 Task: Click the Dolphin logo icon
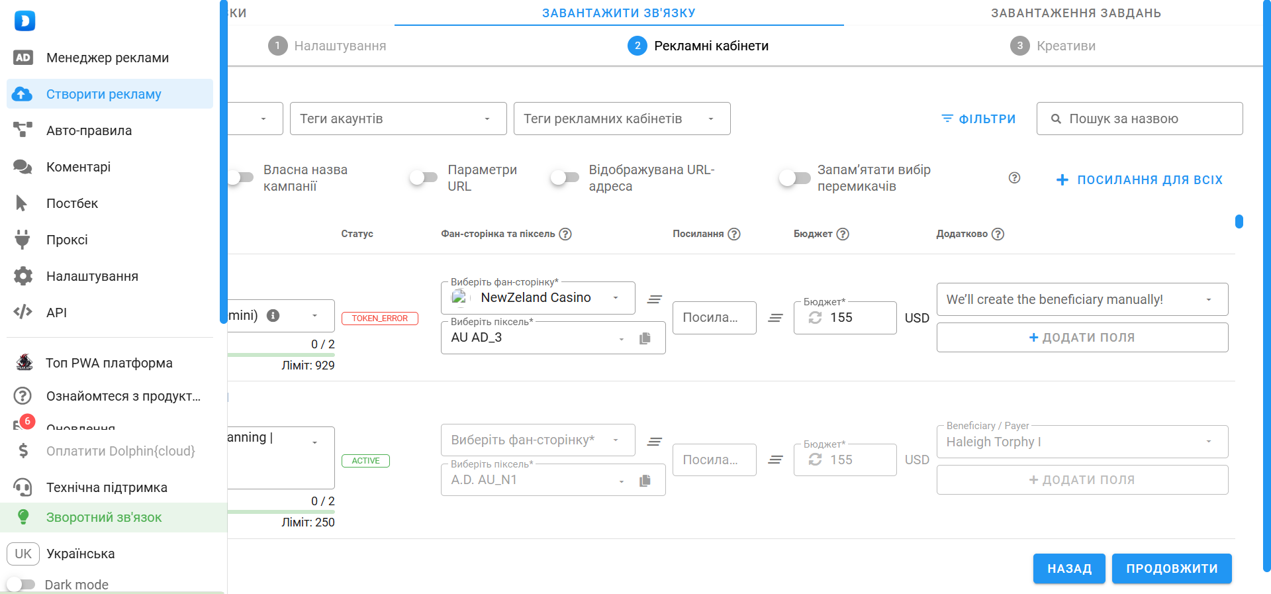click(24, 21)
